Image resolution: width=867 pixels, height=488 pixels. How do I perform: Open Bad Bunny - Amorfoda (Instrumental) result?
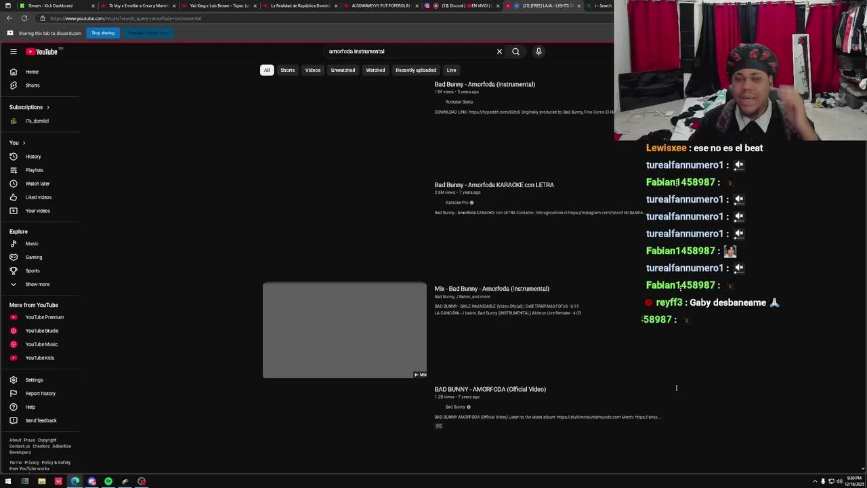[485, 85]
